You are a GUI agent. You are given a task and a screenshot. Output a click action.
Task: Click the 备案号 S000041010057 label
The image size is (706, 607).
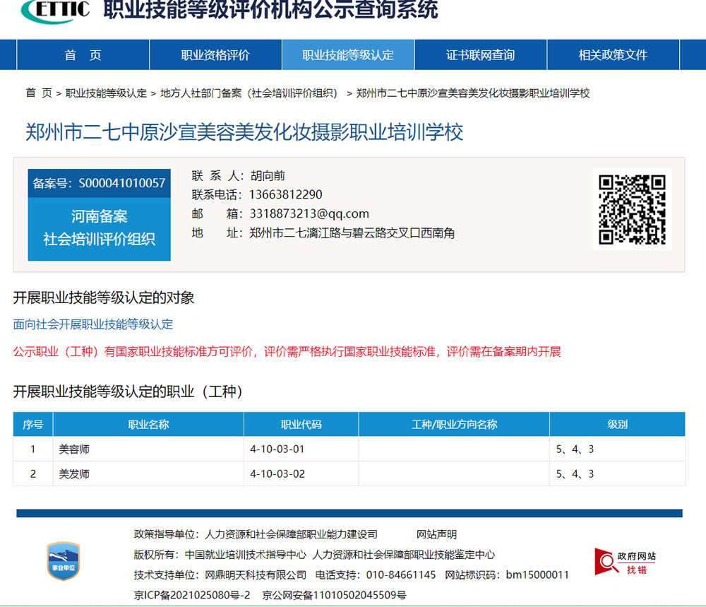99,183
